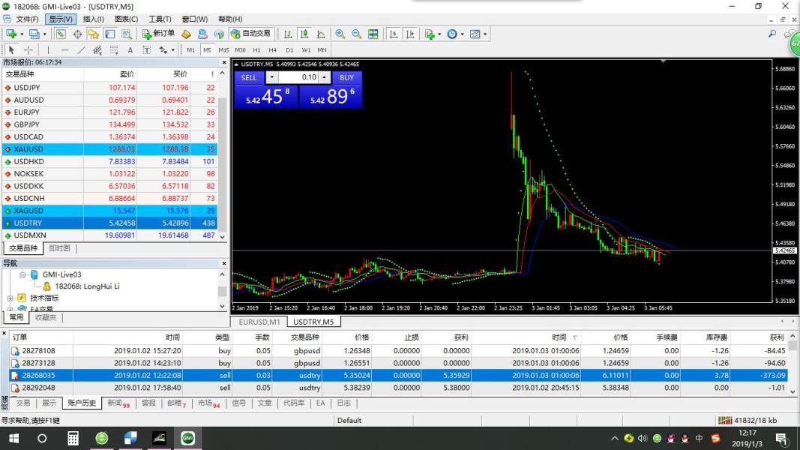
Task: Zoom out the chart with magnifier icon
Action: [x=356, y=34]
